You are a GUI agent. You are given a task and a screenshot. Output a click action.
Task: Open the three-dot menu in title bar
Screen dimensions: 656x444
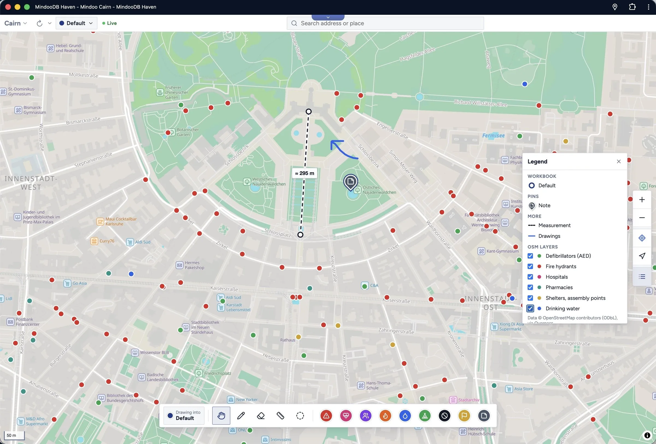648,7
